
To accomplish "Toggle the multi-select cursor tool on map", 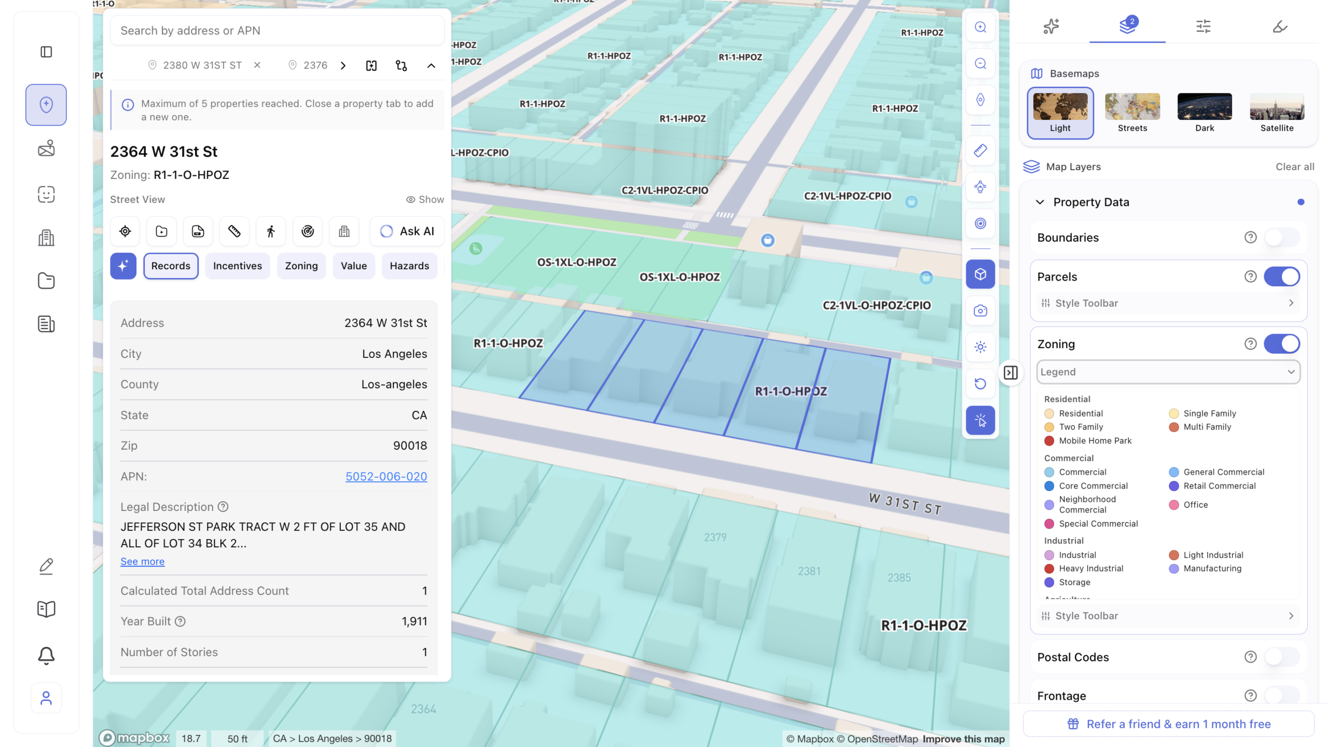I will [x=980, y=420].
